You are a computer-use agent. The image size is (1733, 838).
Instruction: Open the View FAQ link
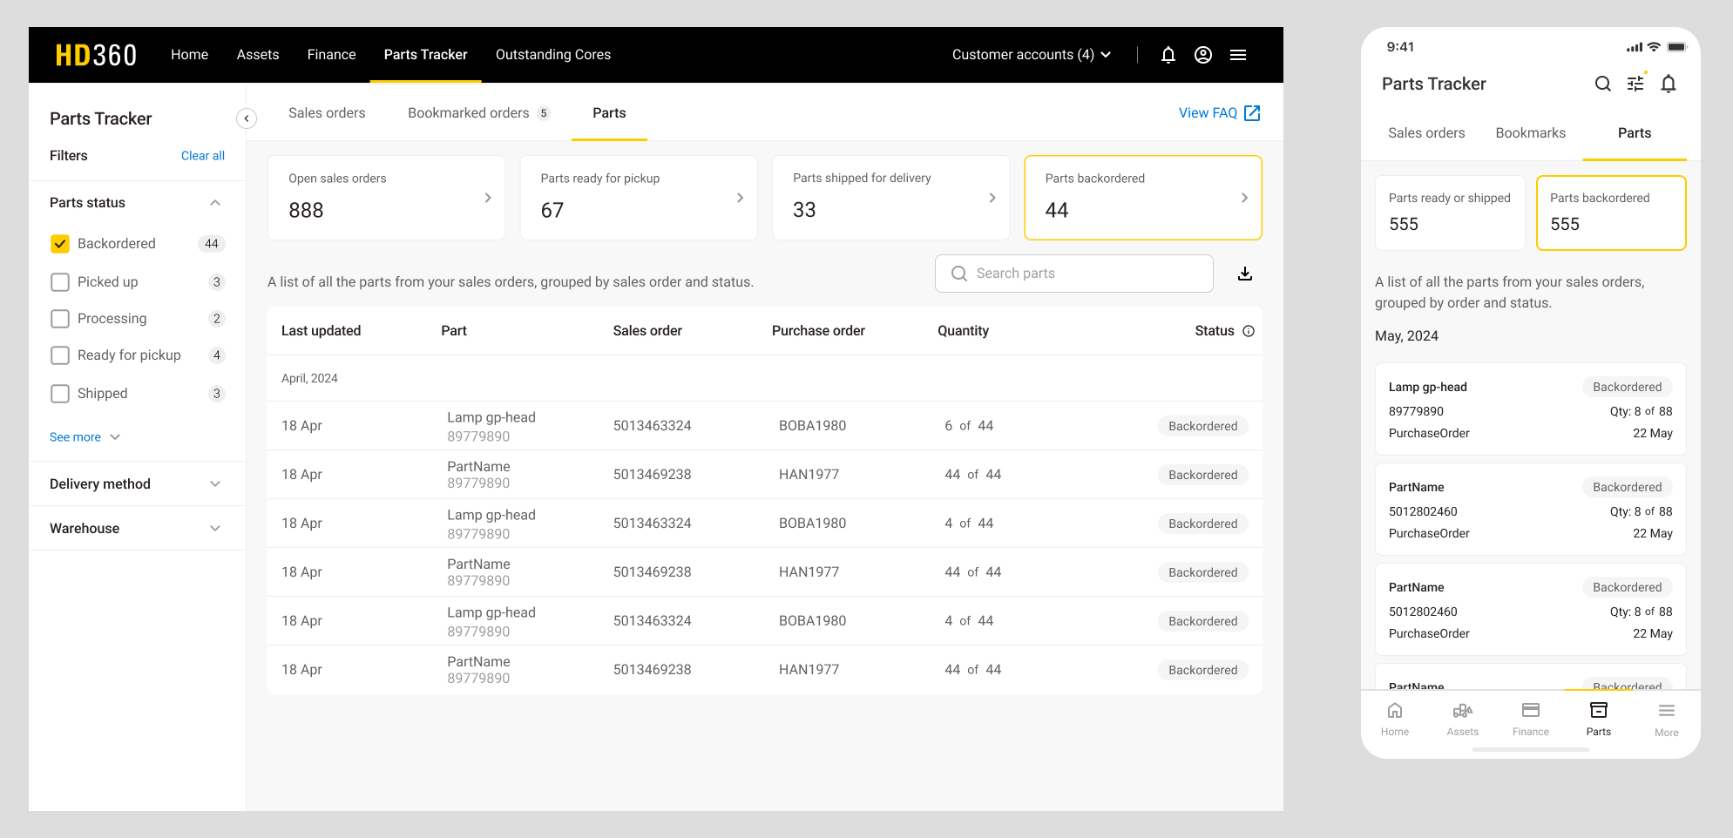(1208, 113)
